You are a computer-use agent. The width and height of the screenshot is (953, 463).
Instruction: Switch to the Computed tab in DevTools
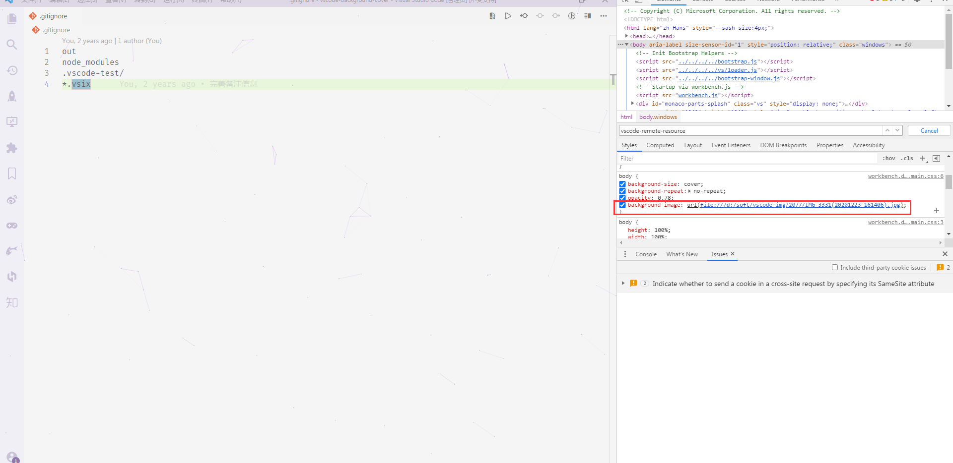[660, 145]
